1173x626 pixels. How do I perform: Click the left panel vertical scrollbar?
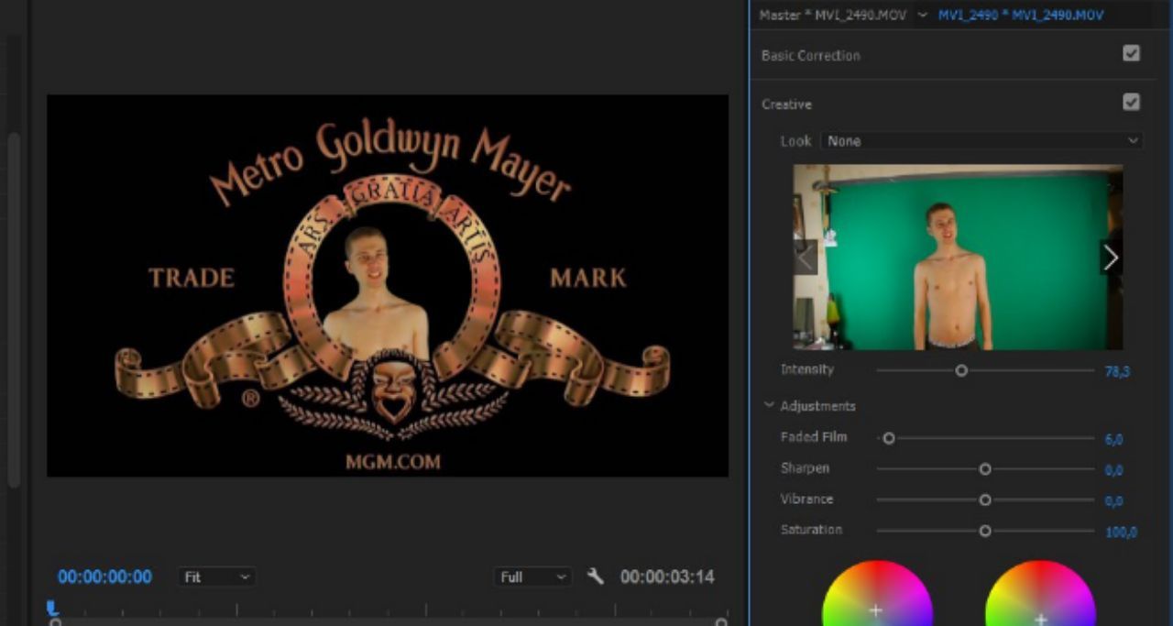point(14,312)
